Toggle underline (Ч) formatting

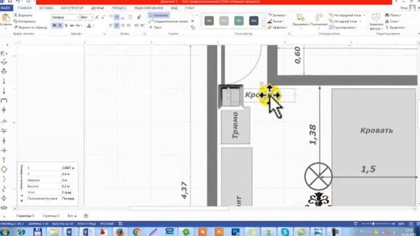tap(66, 26)
